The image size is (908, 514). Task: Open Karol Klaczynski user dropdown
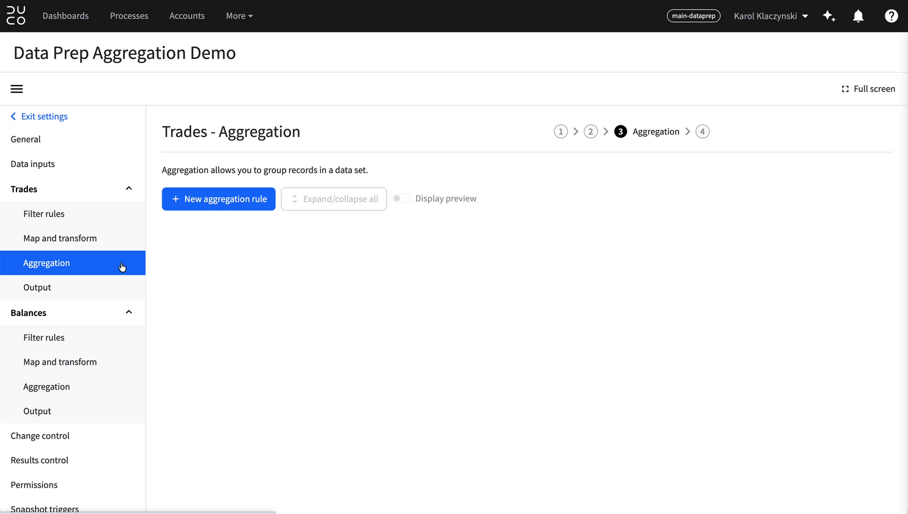click(x=771, y=16)
